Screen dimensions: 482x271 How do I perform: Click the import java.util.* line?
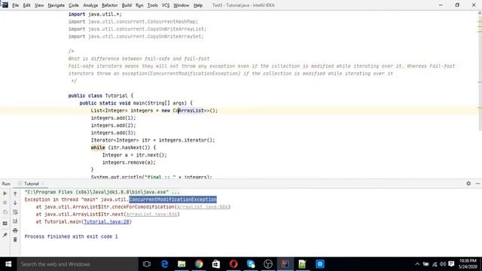point(95,14)
